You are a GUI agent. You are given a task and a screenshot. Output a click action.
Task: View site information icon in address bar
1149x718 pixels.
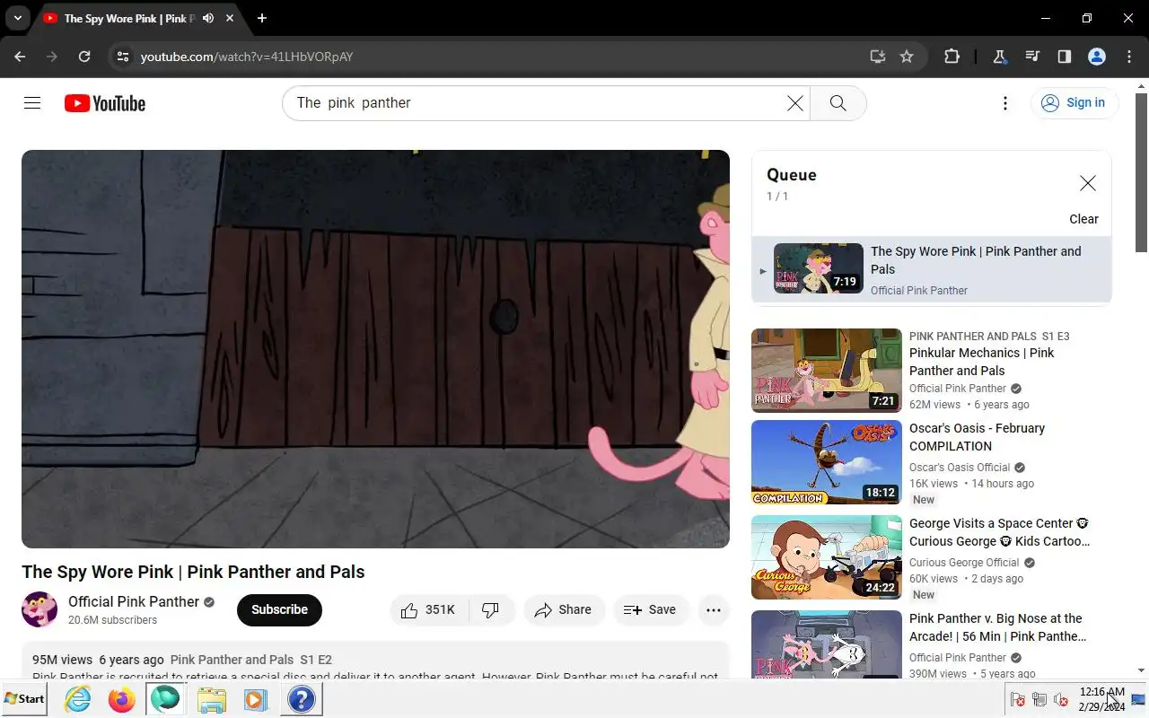(x=123, y=57)
